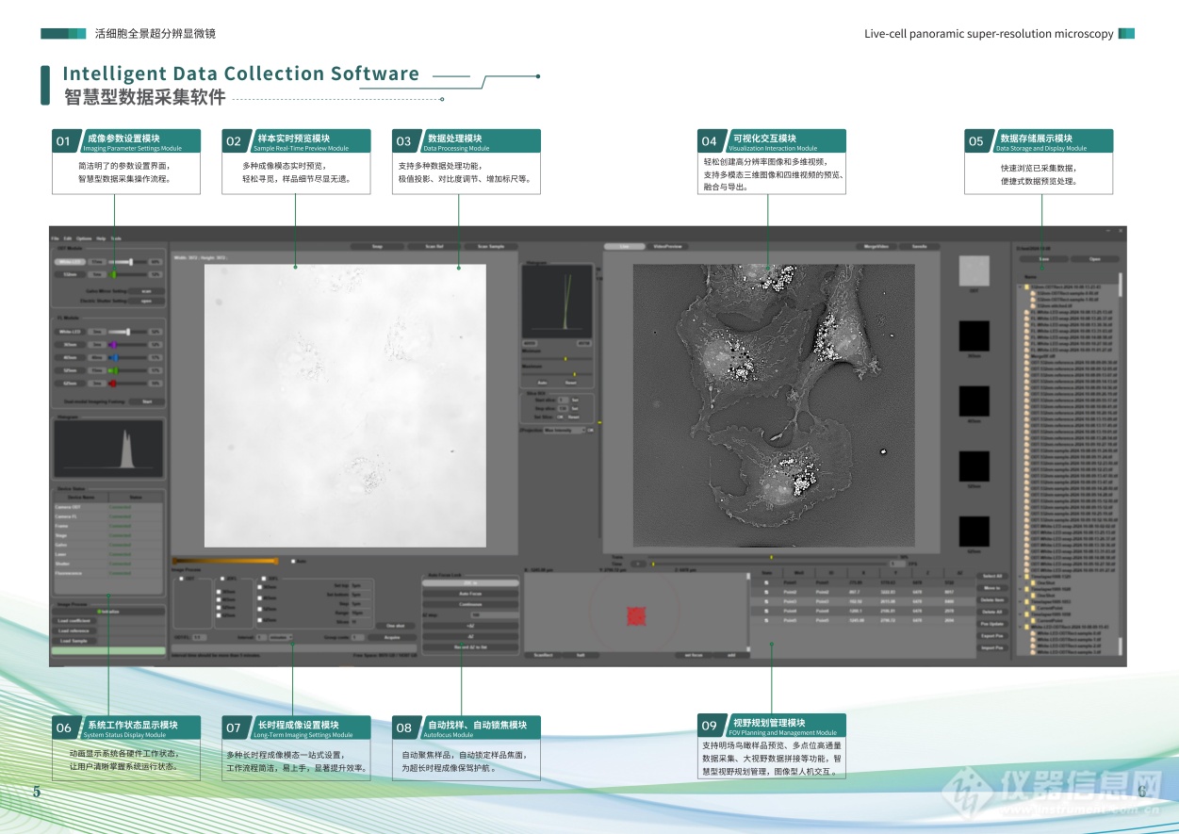This screenshot has width=1179, height=834.
Task: Enable the Auto checkbox under preview
Action: [293, 562]
